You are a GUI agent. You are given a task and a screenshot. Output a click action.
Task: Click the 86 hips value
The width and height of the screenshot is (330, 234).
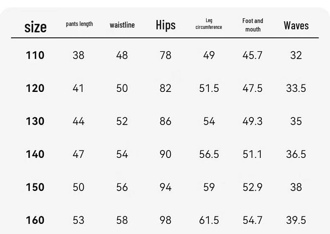click(x=165, y=121)
